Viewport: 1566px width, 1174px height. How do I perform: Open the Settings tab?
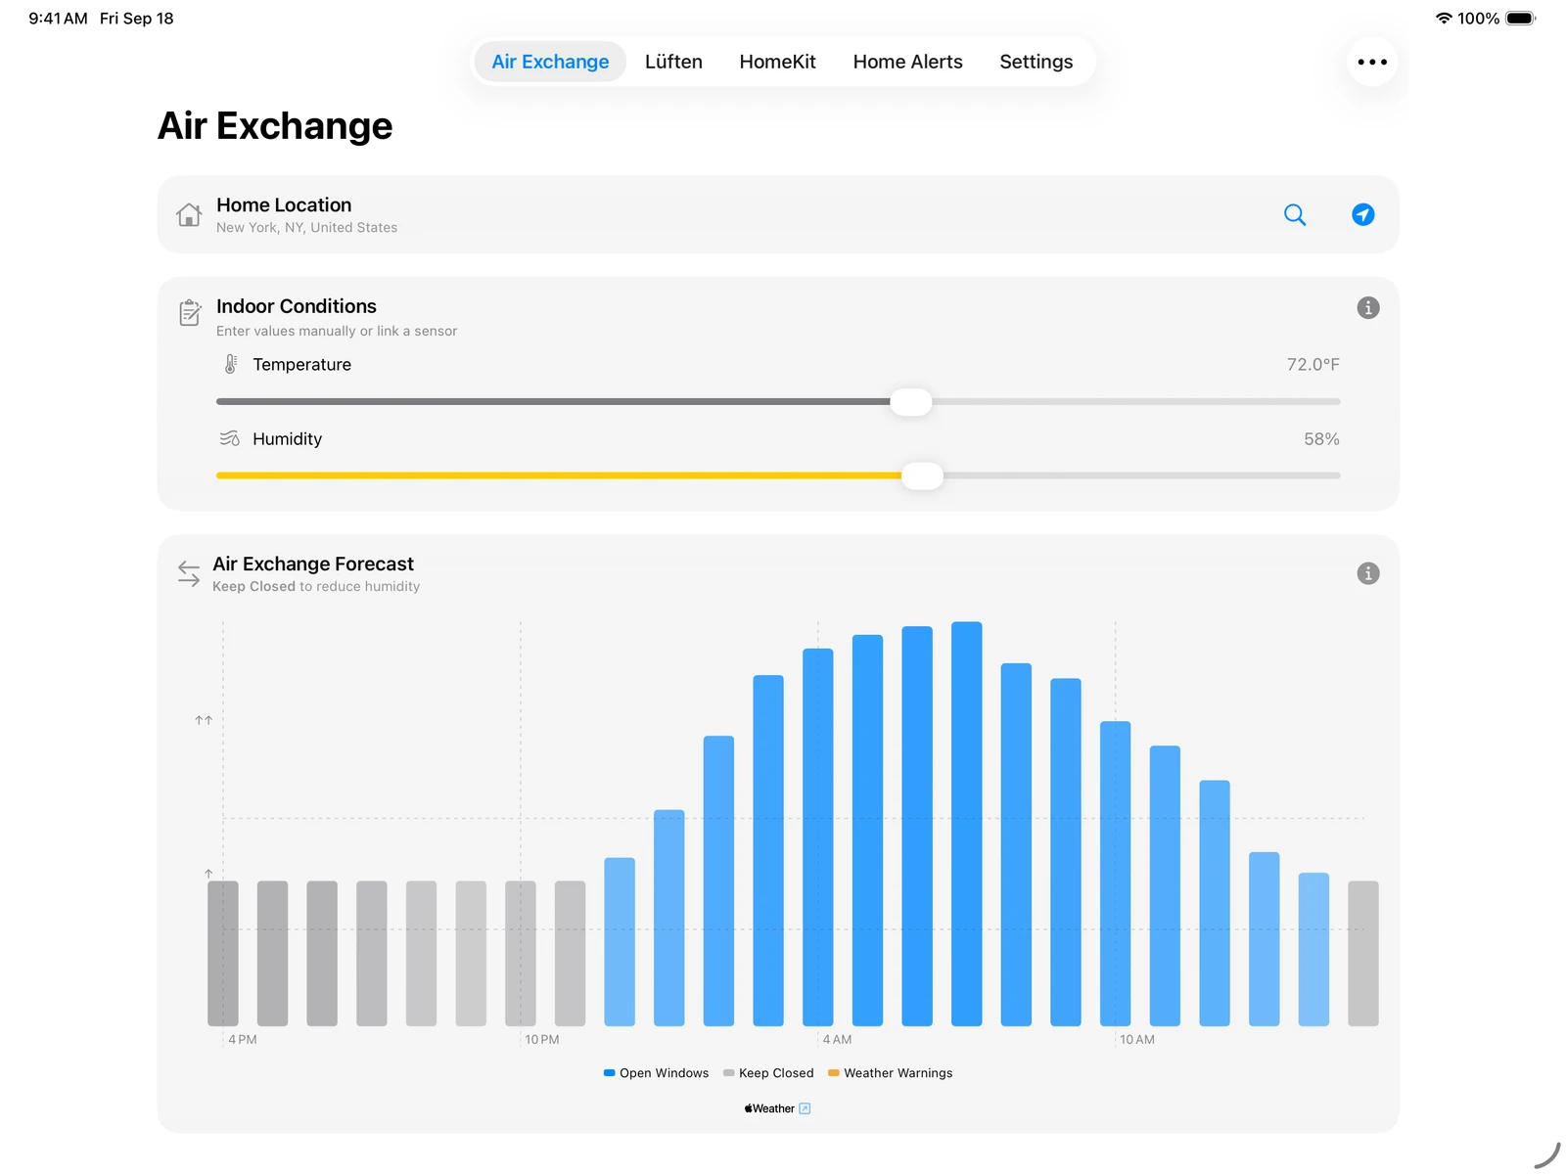(x=1036, y=62)
